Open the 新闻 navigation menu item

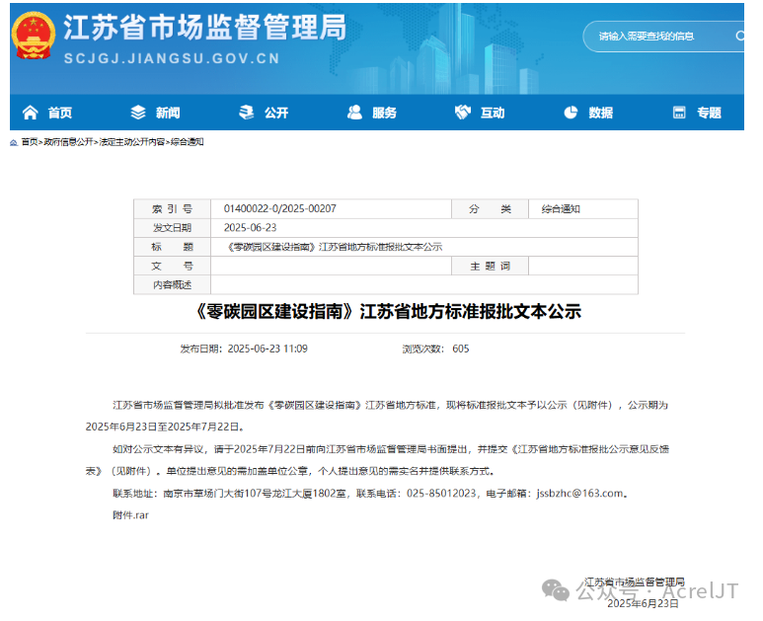pos(168,113)
